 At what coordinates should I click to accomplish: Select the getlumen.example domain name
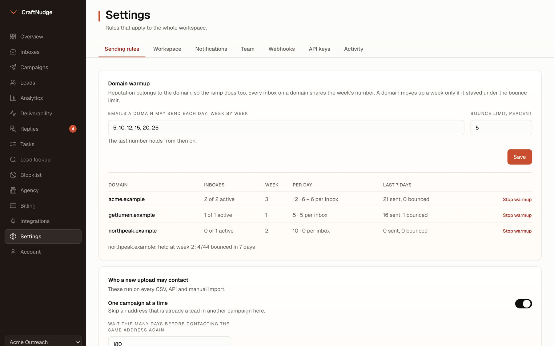point(131,215)
